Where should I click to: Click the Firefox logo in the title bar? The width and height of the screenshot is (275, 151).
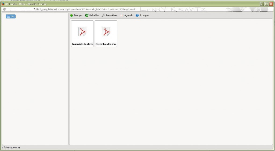click(x=3, y=4)
